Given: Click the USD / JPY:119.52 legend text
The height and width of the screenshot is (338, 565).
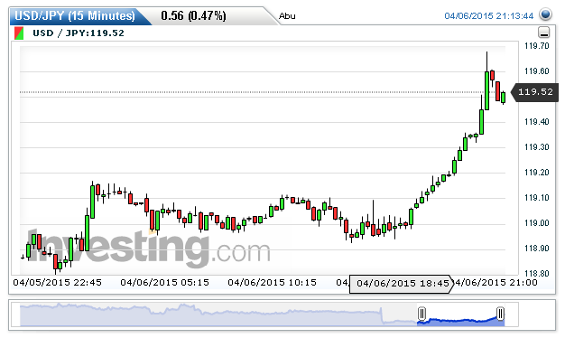Looking at the screenshot, I should coord(79,33).
